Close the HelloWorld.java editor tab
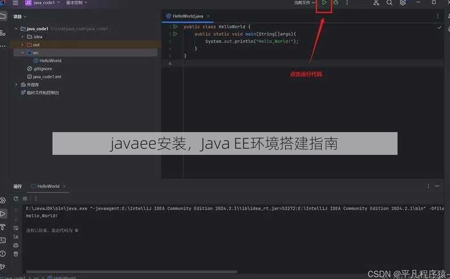The image size is (450, 279). click(x=208, y=16)
